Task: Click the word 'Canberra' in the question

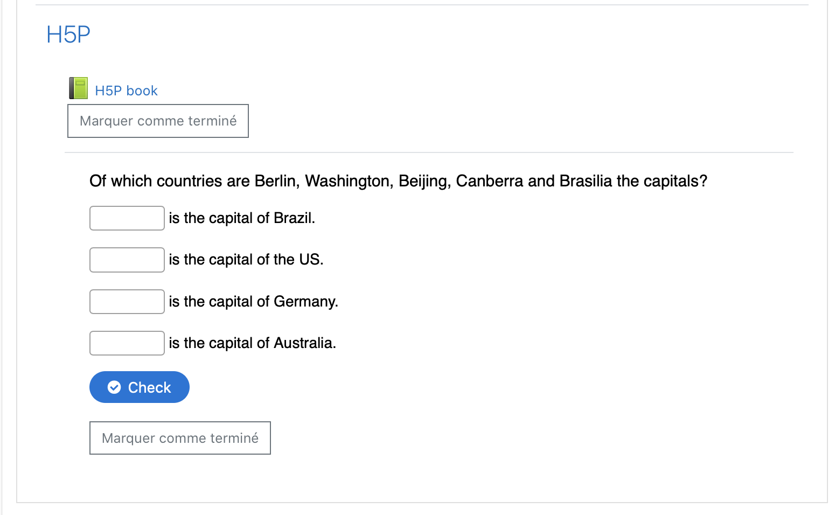Action: click(x=489, y=181)
